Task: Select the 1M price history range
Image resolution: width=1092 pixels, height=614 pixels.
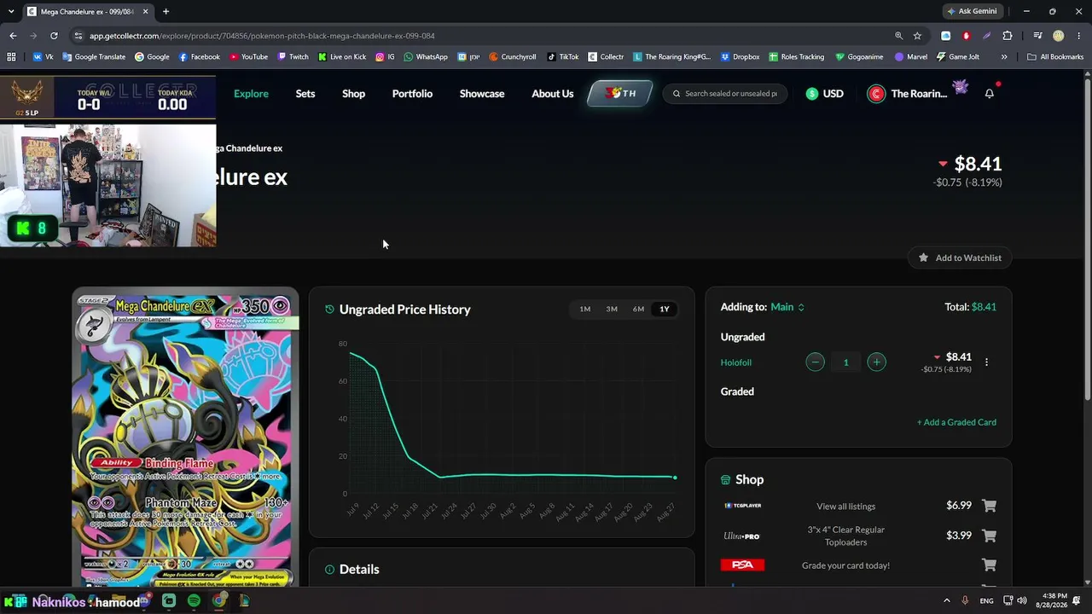Action: 584,310
